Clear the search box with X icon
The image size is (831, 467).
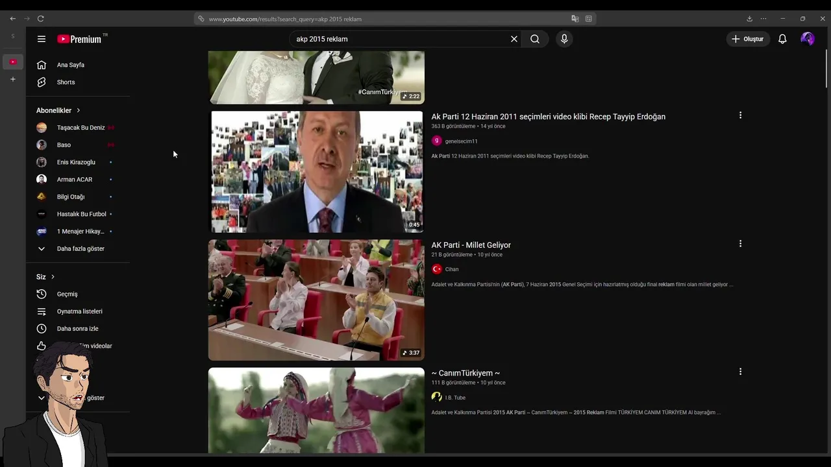point(514,39)
